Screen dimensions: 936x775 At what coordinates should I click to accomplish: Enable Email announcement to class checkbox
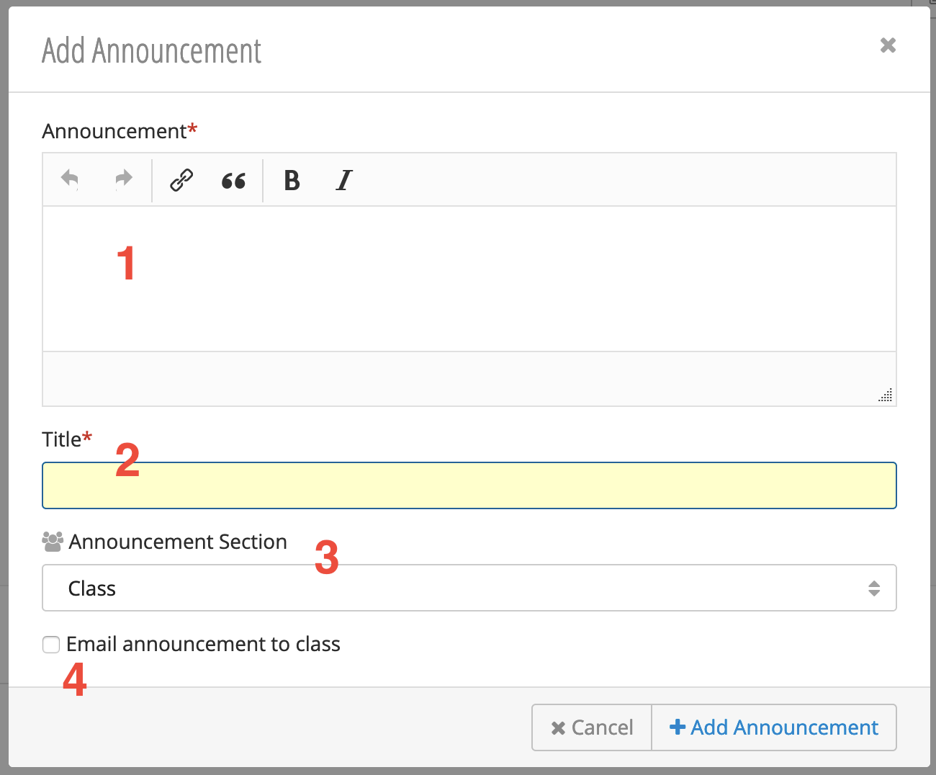(x=51, y=645)
